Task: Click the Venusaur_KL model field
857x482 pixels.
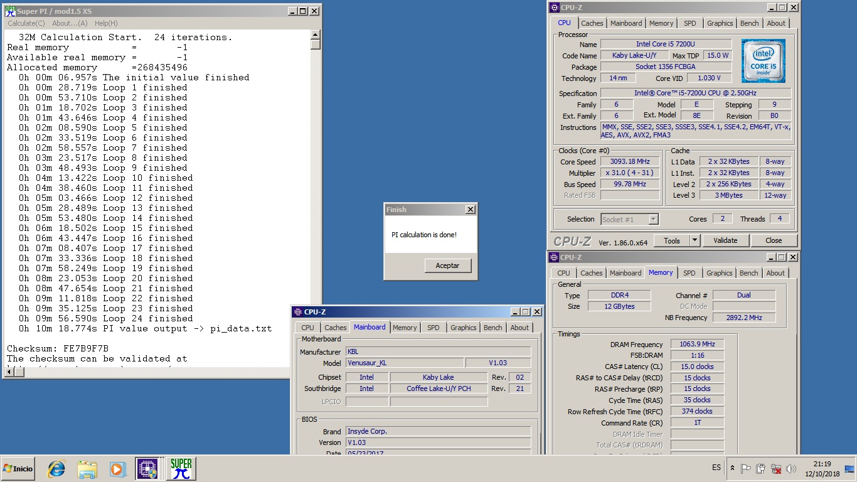Action: point(405,363)
